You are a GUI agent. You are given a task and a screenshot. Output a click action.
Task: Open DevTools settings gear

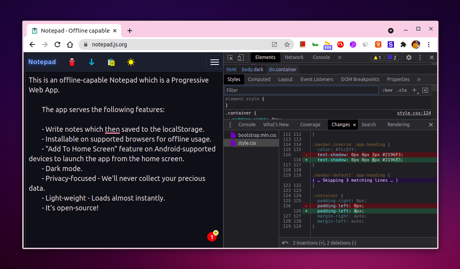click(x=409, y=57)
